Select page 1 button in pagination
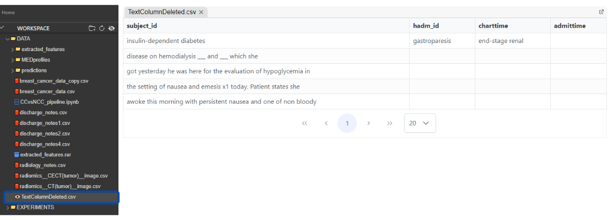This screenshot has width=608, height=220. coord(347,123)
